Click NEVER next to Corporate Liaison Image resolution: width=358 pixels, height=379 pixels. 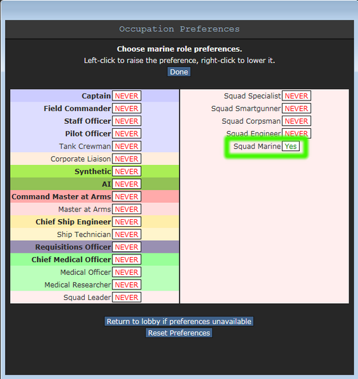[x=126, y=159]
